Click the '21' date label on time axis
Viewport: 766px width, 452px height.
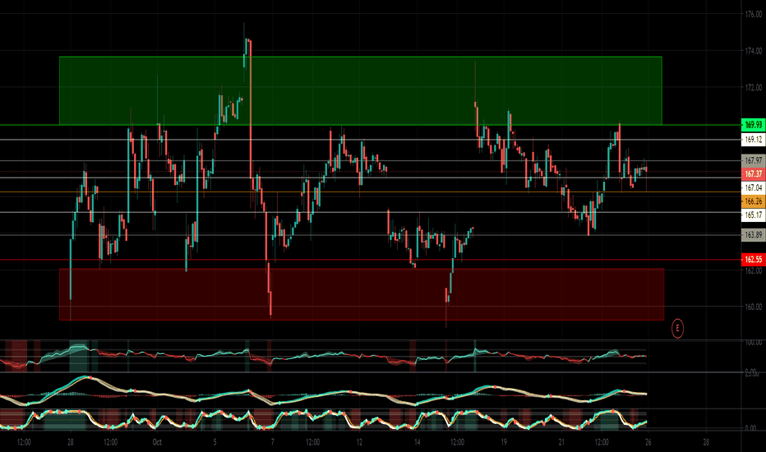coord(561,442)
